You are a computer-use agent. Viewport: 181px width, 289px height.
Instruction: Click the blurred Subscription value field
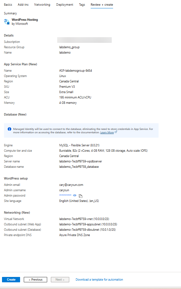point(85,40)
